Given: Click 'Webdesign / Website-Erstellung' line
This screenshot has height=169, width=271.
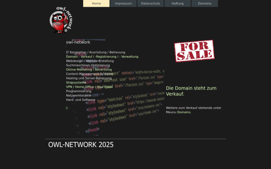Looking at the screenshot, I should tap(90, 61).
